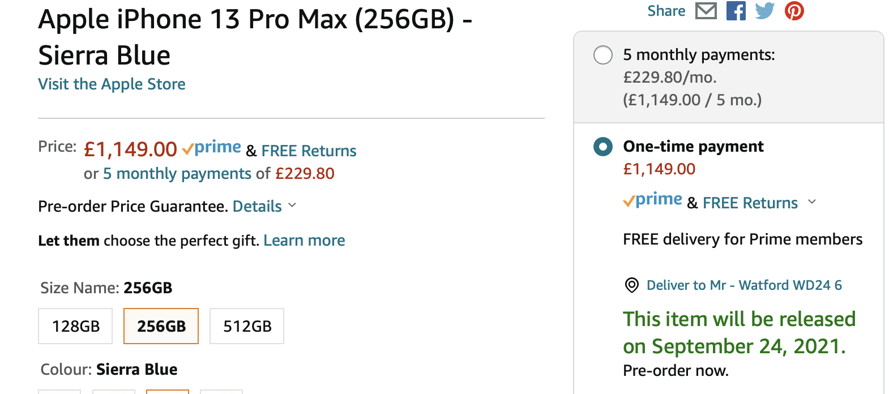This screenshot has height=394, width=889.
Task: Open the 5 monthly payments link under the price
Action: tap(177, 174)
